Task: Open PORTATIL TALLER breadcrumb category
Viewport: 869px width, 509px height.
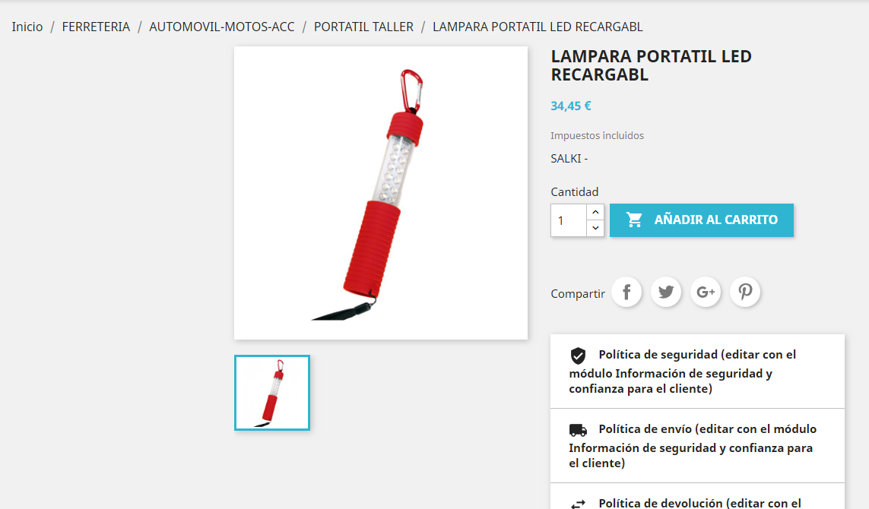Action: click(x=363, y=27)
